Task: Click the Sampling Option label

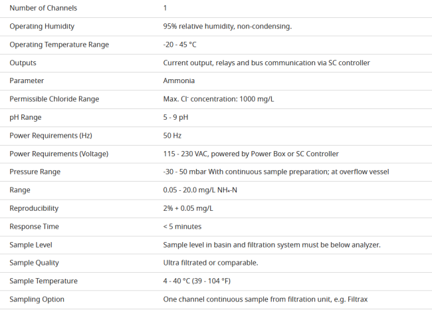Action: (x=37, y=299)
